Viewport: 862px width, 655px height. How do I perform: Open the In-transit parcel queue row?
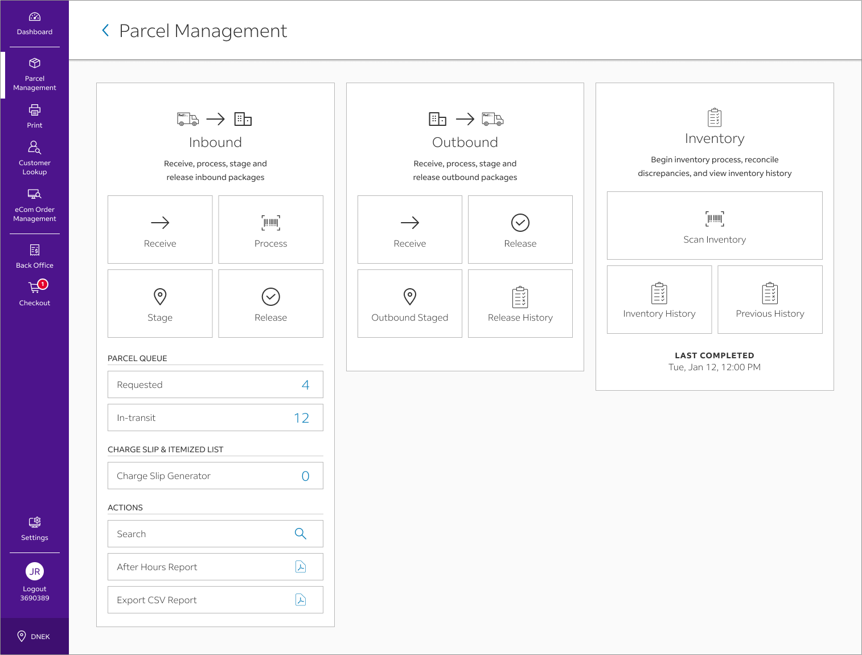coord(215,417)
